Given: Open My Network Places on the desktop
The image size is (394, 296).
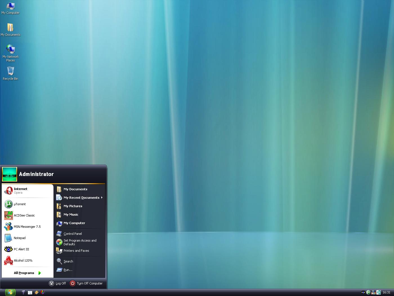Looking at the screenshot, I should (10, 53).
